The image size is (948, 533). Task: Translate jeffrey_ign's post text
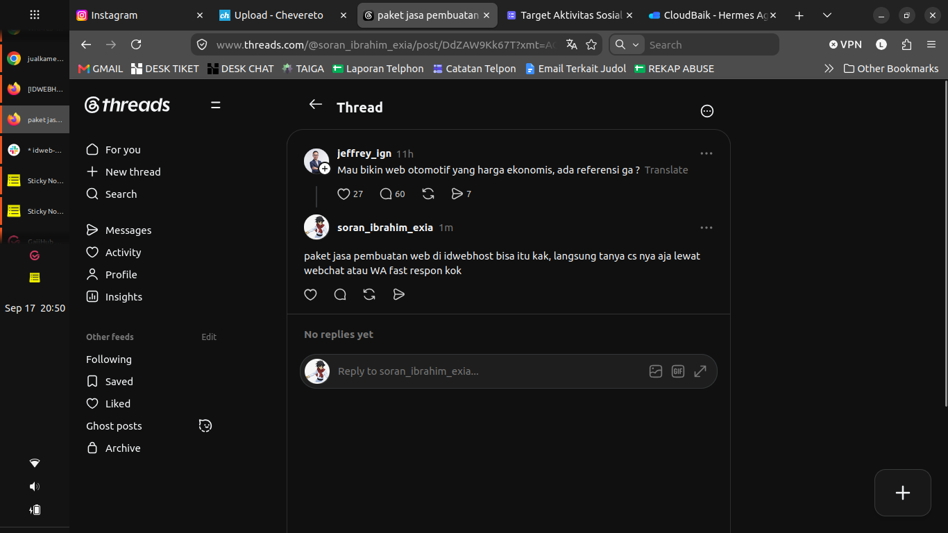click(x=666, y=170)
